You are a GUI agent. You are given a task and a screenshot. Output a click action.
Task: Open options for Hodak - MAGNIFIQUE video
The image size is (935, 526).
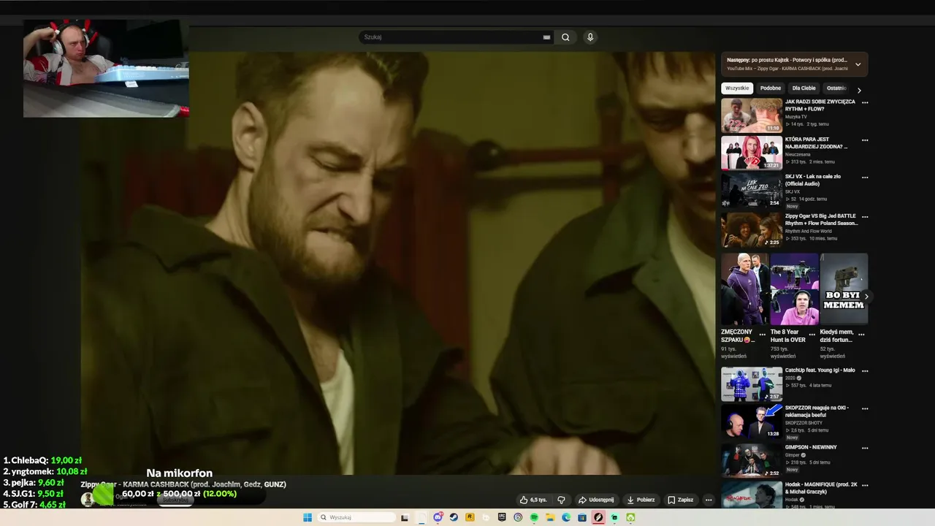point(865,486)
